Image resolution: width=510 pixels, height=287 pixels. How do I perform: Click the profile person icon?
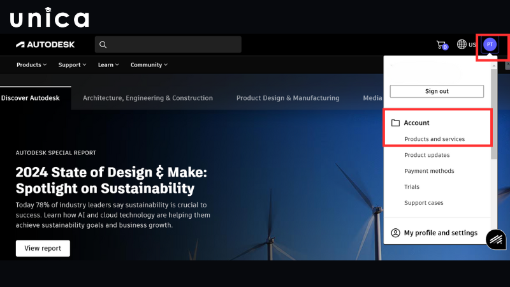tap(395, 233)
